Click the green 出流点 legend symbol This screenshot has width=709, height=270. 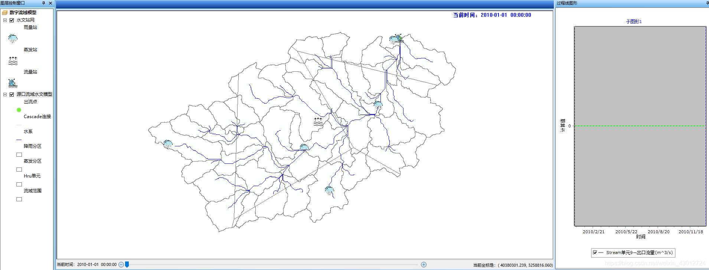point(19,110)
